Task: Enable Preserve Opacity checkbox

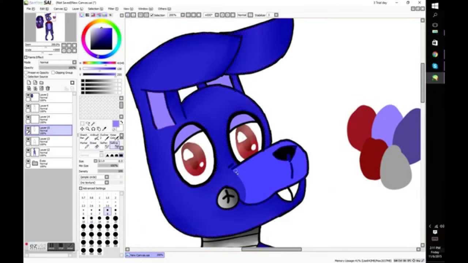Action: coord(26,73)
